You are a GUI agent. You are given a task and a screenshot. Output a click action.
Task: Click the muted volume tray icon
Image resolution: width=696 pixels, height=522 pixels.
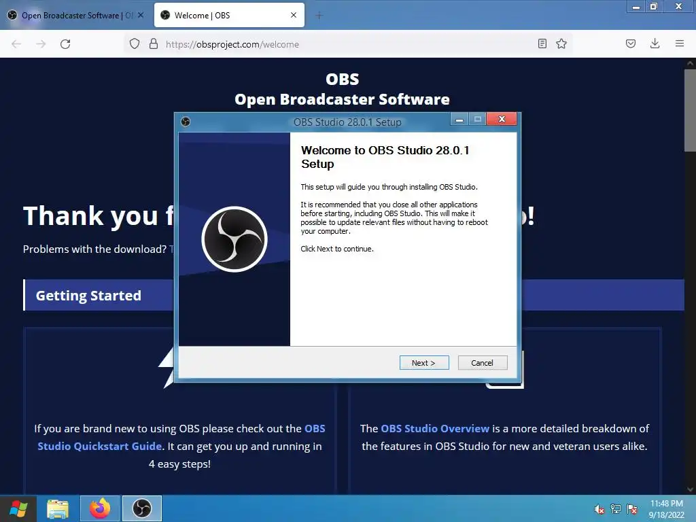point(599,509)
